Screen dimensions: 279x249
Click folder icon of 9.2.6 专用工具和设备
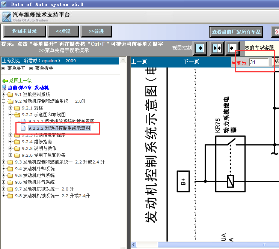[17, 155]
